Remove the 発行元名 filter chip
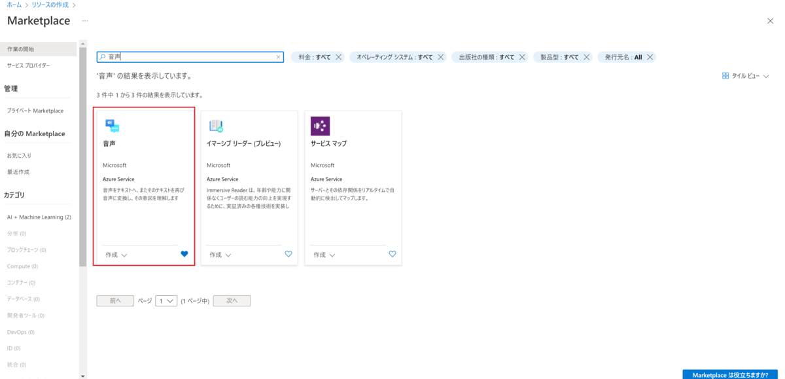 [650, 57]
